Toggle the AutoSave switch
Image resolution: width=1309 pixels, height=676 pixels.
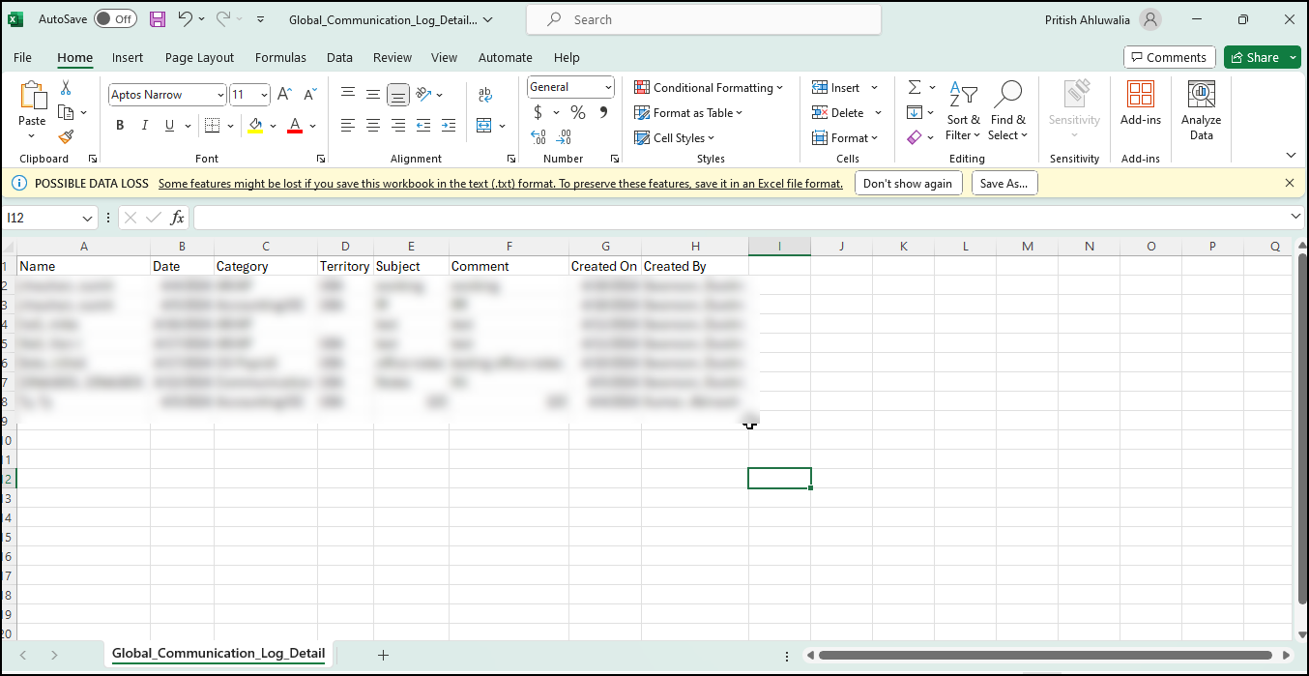tap(115, 19)
